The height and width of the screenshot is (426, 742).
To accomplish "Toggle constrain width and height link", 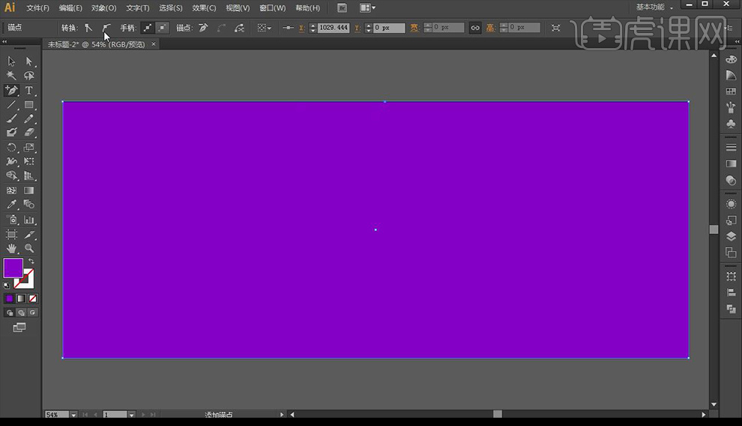I will pyautogui.click(x=474, y=28).
